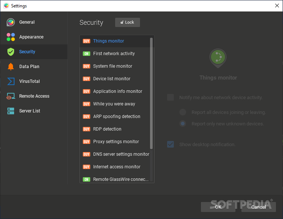Select RDP detection entry

pyautogui.click(x=115, y=129)
